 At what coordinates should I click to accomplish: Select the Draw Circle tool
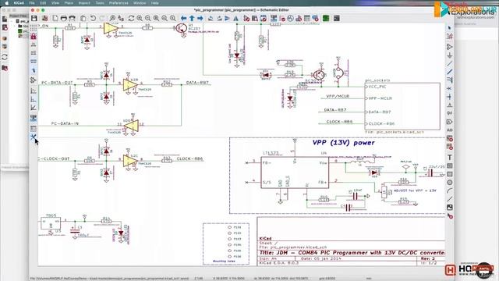tap(449, 182)
